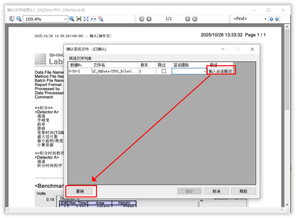Go to the previous page

point(149,19)
